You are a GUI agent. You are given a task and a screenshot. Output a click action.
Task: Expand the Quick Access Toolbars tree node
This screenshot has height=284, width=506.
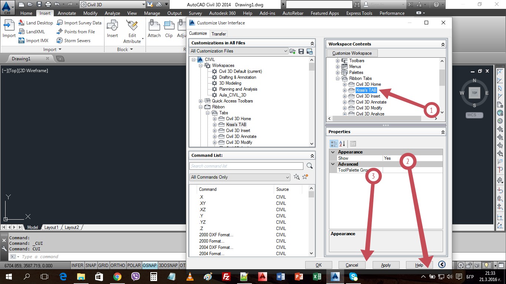pos(200,101)
